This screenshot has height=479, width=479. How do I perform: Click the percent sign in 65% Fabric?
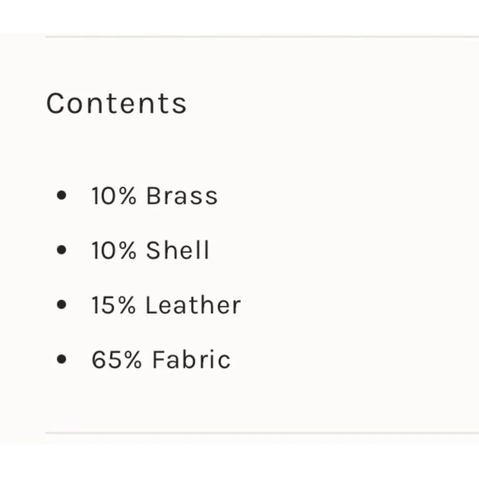coord(133,360)
